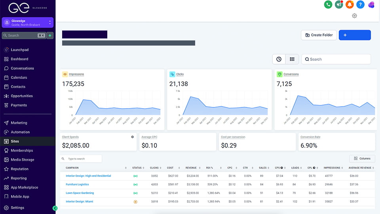
Task: Go to Reporting in the sidebar
Action: point(19,178)
